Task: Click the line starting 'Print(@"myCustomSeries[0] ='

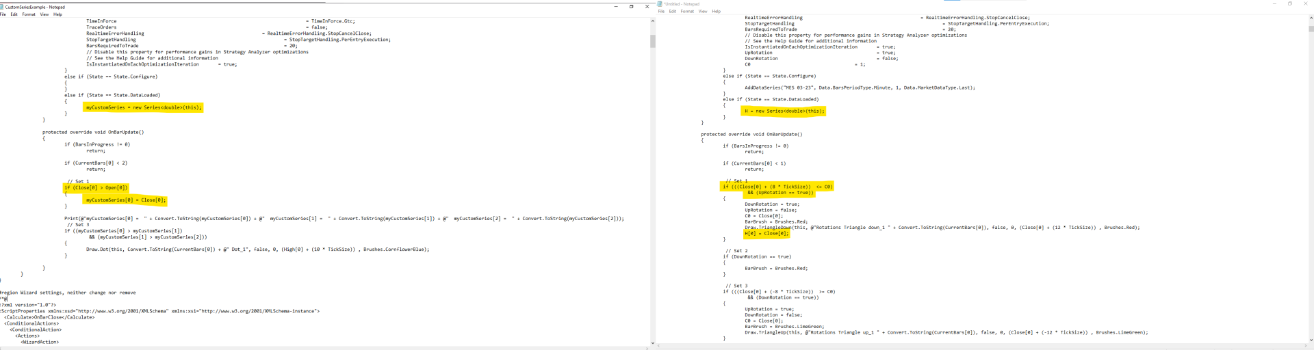Action: pyautogui.click(x=344, y=219)
